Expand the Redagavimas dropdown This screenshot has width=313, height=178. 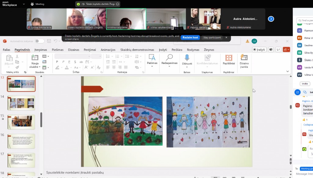[169, 66]
